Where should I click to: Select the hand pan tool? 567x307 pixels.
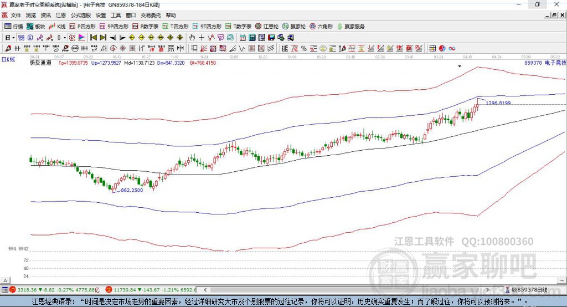click(x=192, y=38)
